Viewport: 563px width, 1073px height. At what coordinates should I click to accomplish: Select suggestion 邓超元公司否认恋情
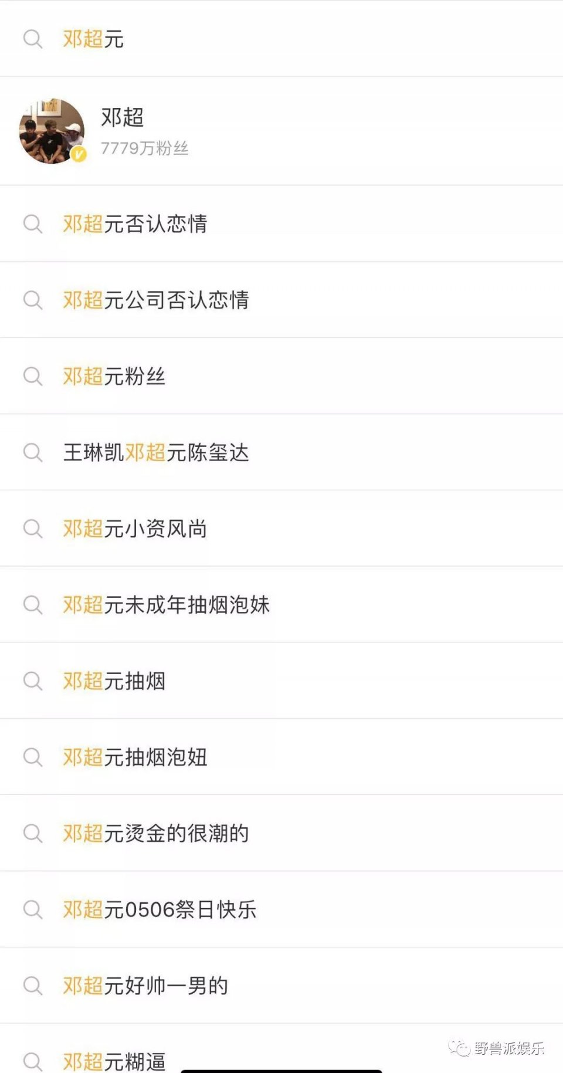pos(281,300)
